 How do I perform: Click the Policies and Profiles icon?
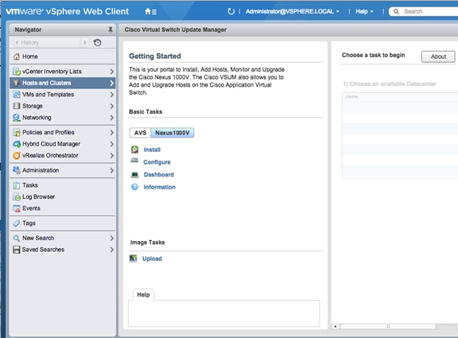tap(17, 132)
